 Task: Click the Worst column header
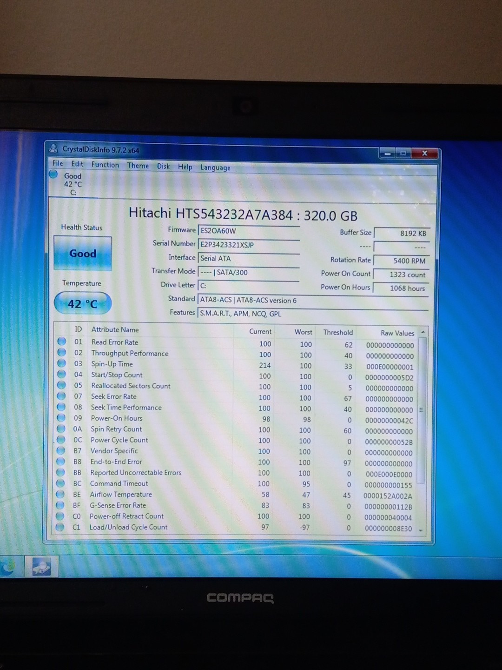[x=303, y=332]
